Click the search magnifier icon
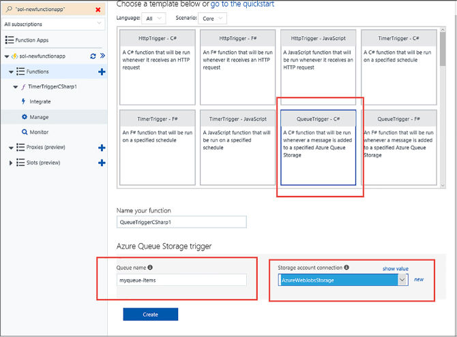The height and width of the screenshot is (337, 457). coord(9,10)
